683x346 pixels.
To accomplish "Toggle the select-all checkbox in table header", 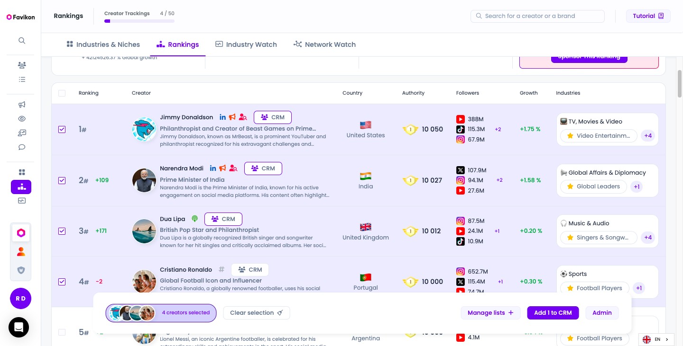I will point(62,93).
